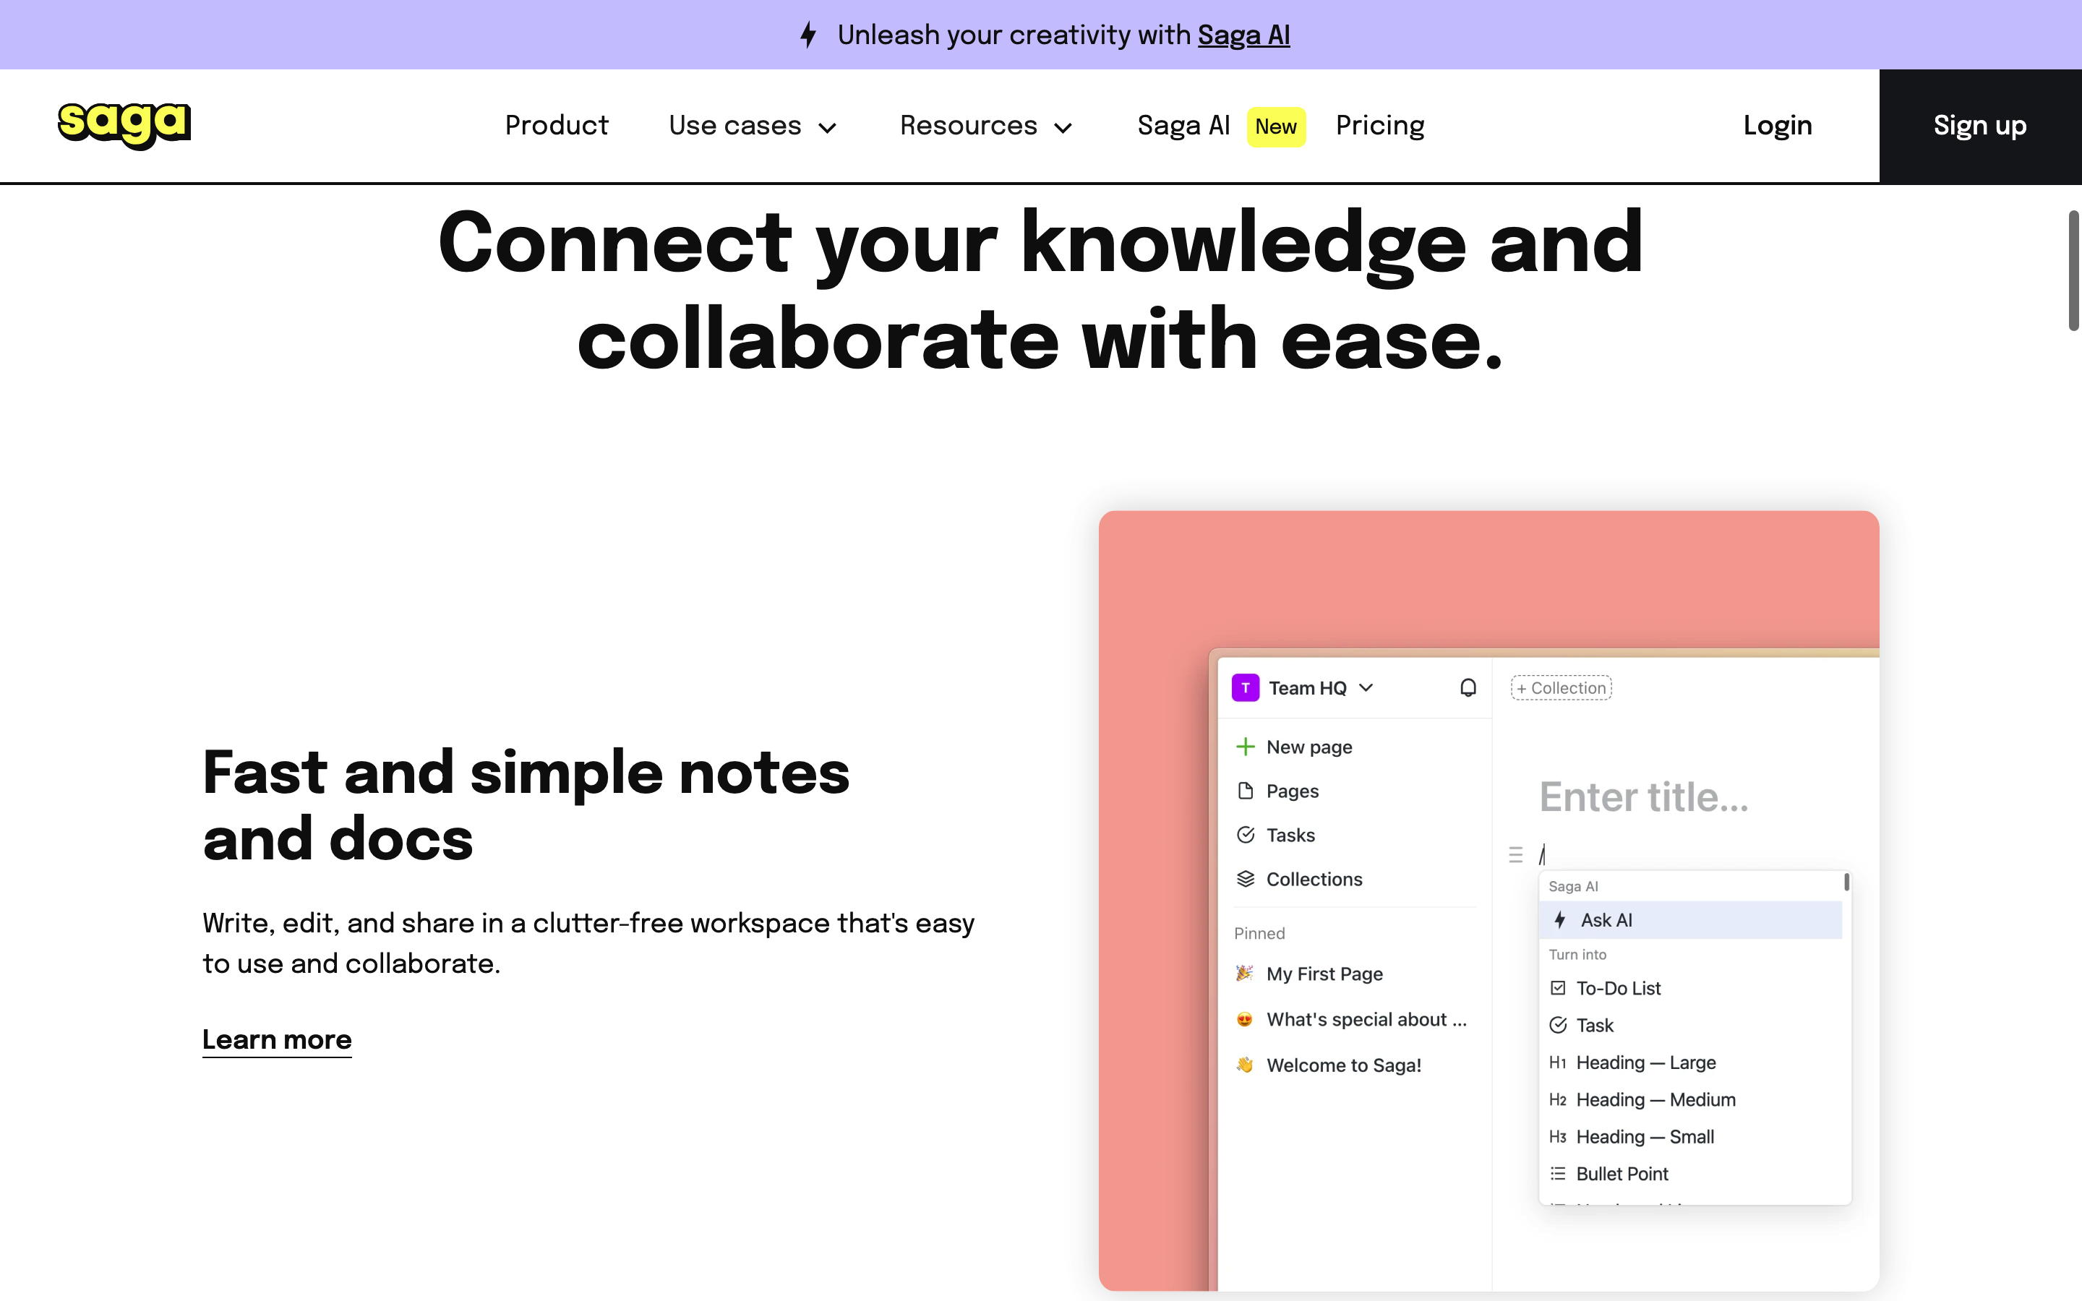Select the To-Do List checkbox option
Screen dimensions: 2082x1301
click(x=1617, y=988)
